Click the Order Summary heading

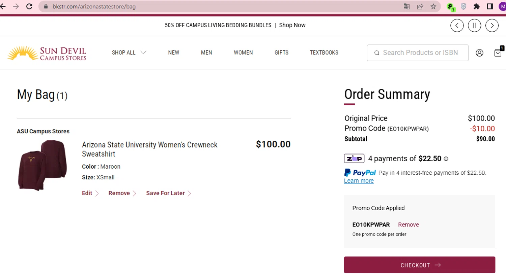tap(387, 94)
